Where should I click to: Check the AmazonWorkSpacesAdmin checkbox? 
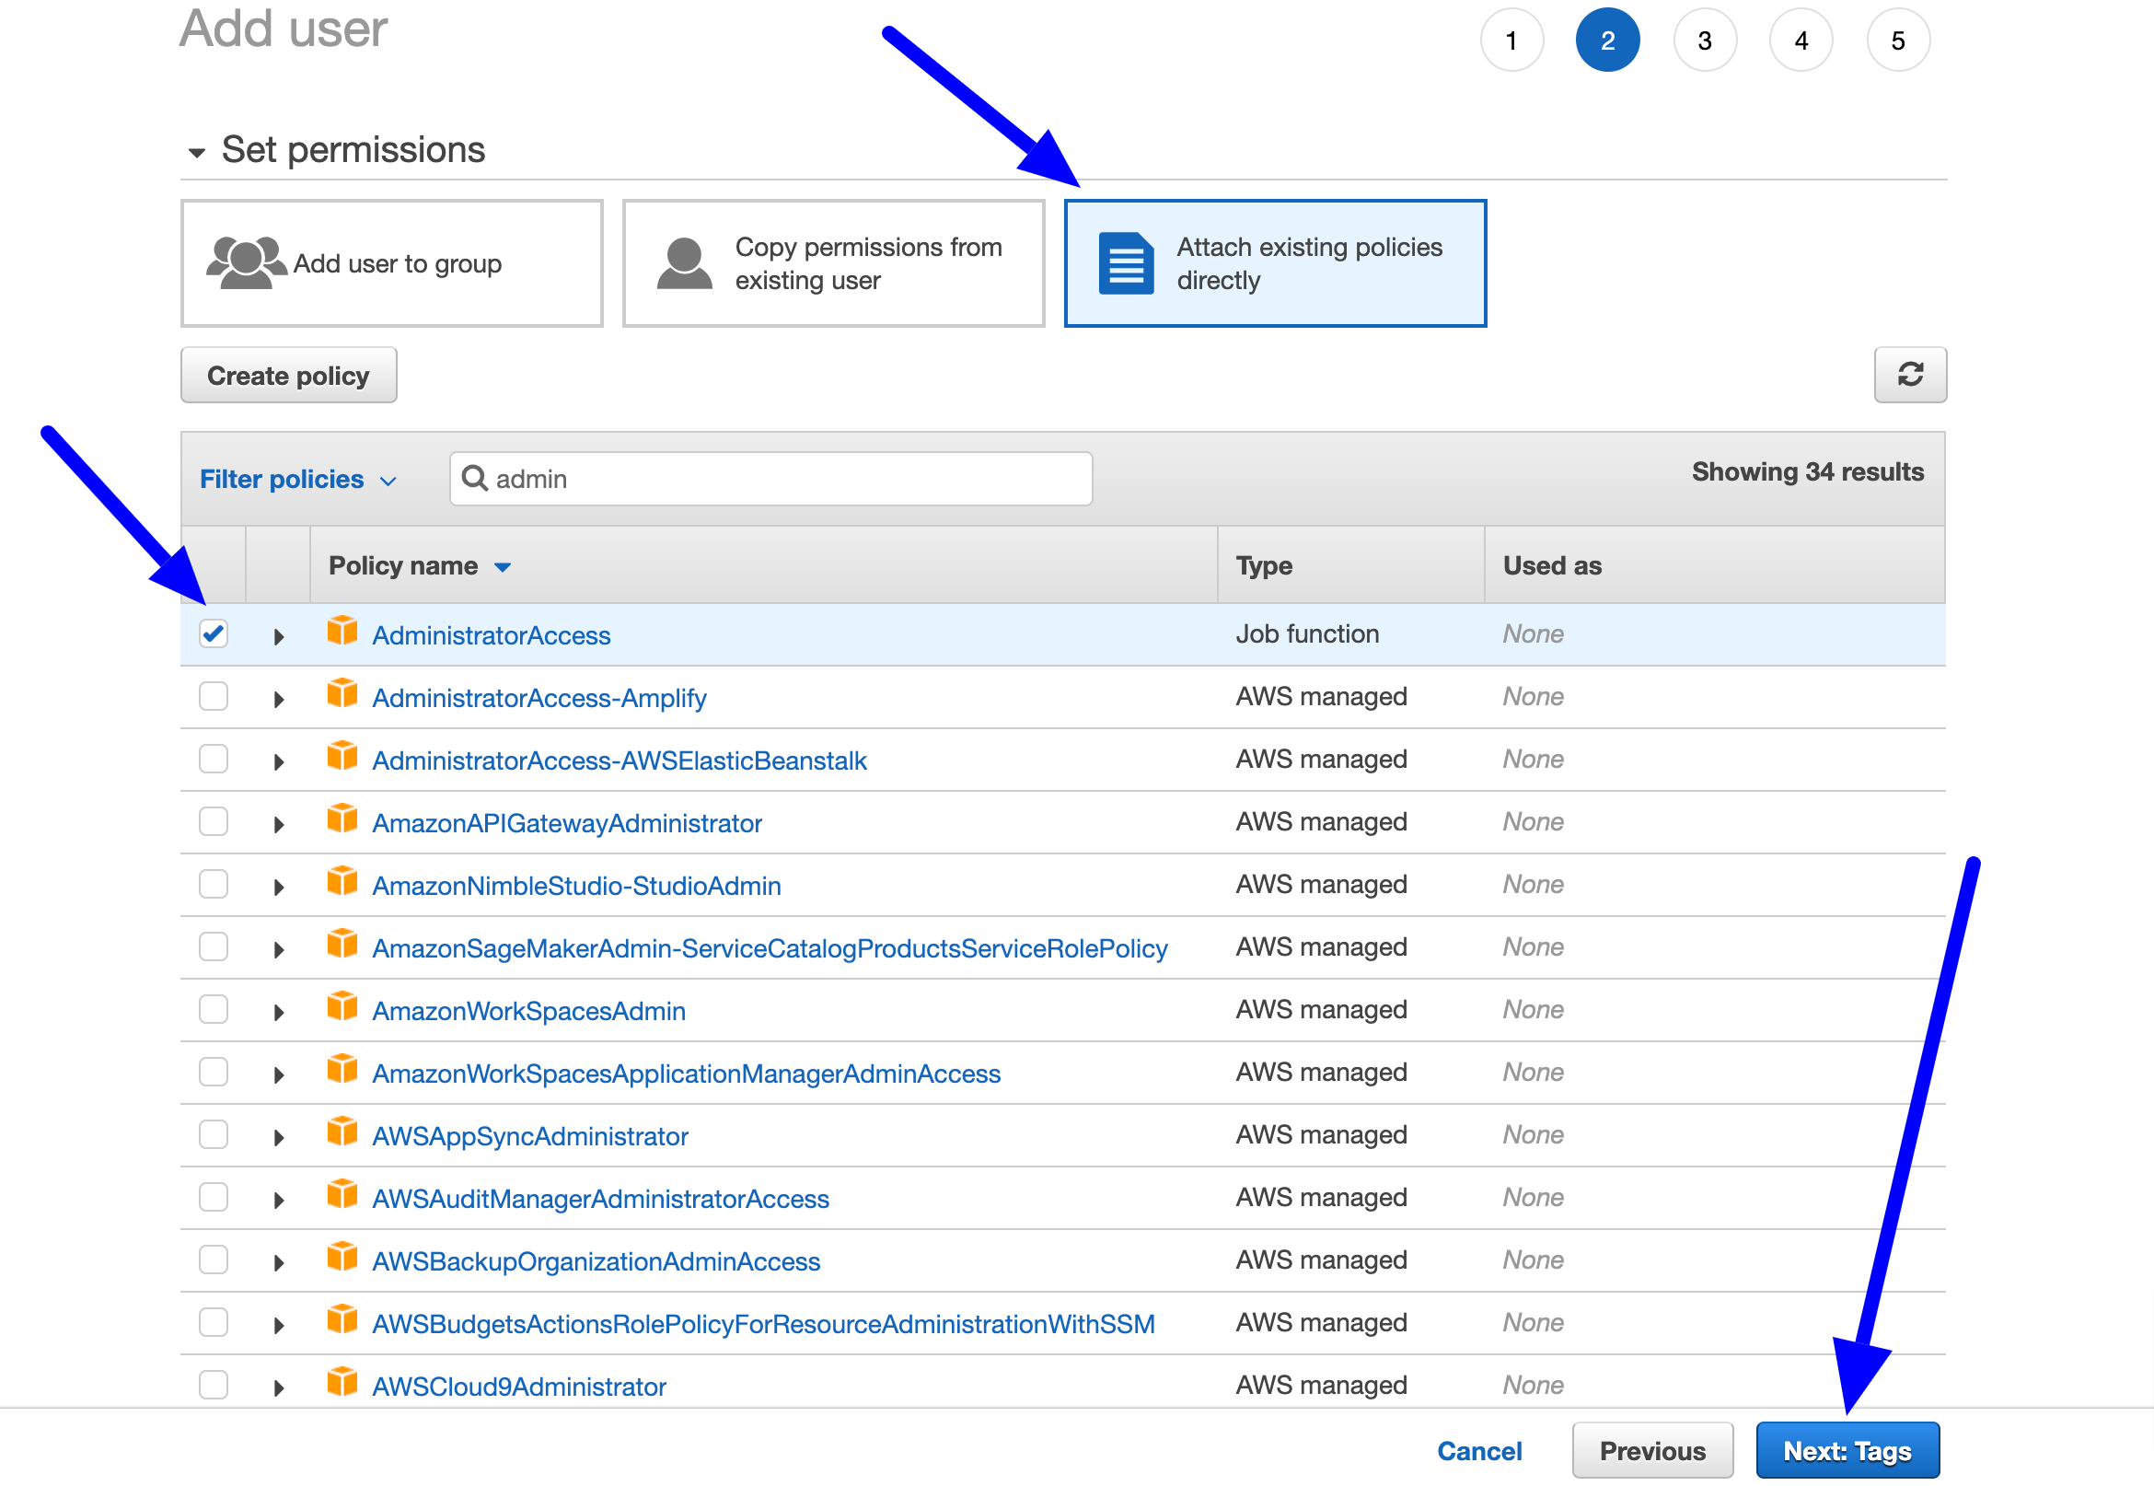[x=214, y=1009]
